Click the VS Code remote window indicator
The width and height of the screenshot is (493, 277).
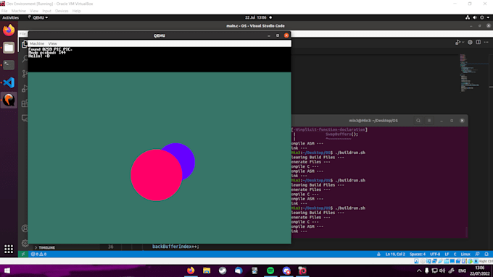[23, 254]
